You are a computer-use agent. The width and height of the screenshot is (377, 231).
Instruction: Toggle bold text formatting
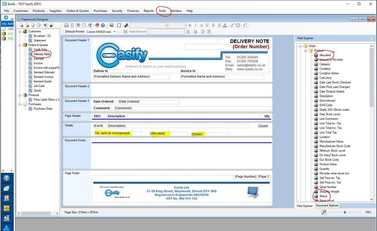pyautogui.click(x=190, y=25)
